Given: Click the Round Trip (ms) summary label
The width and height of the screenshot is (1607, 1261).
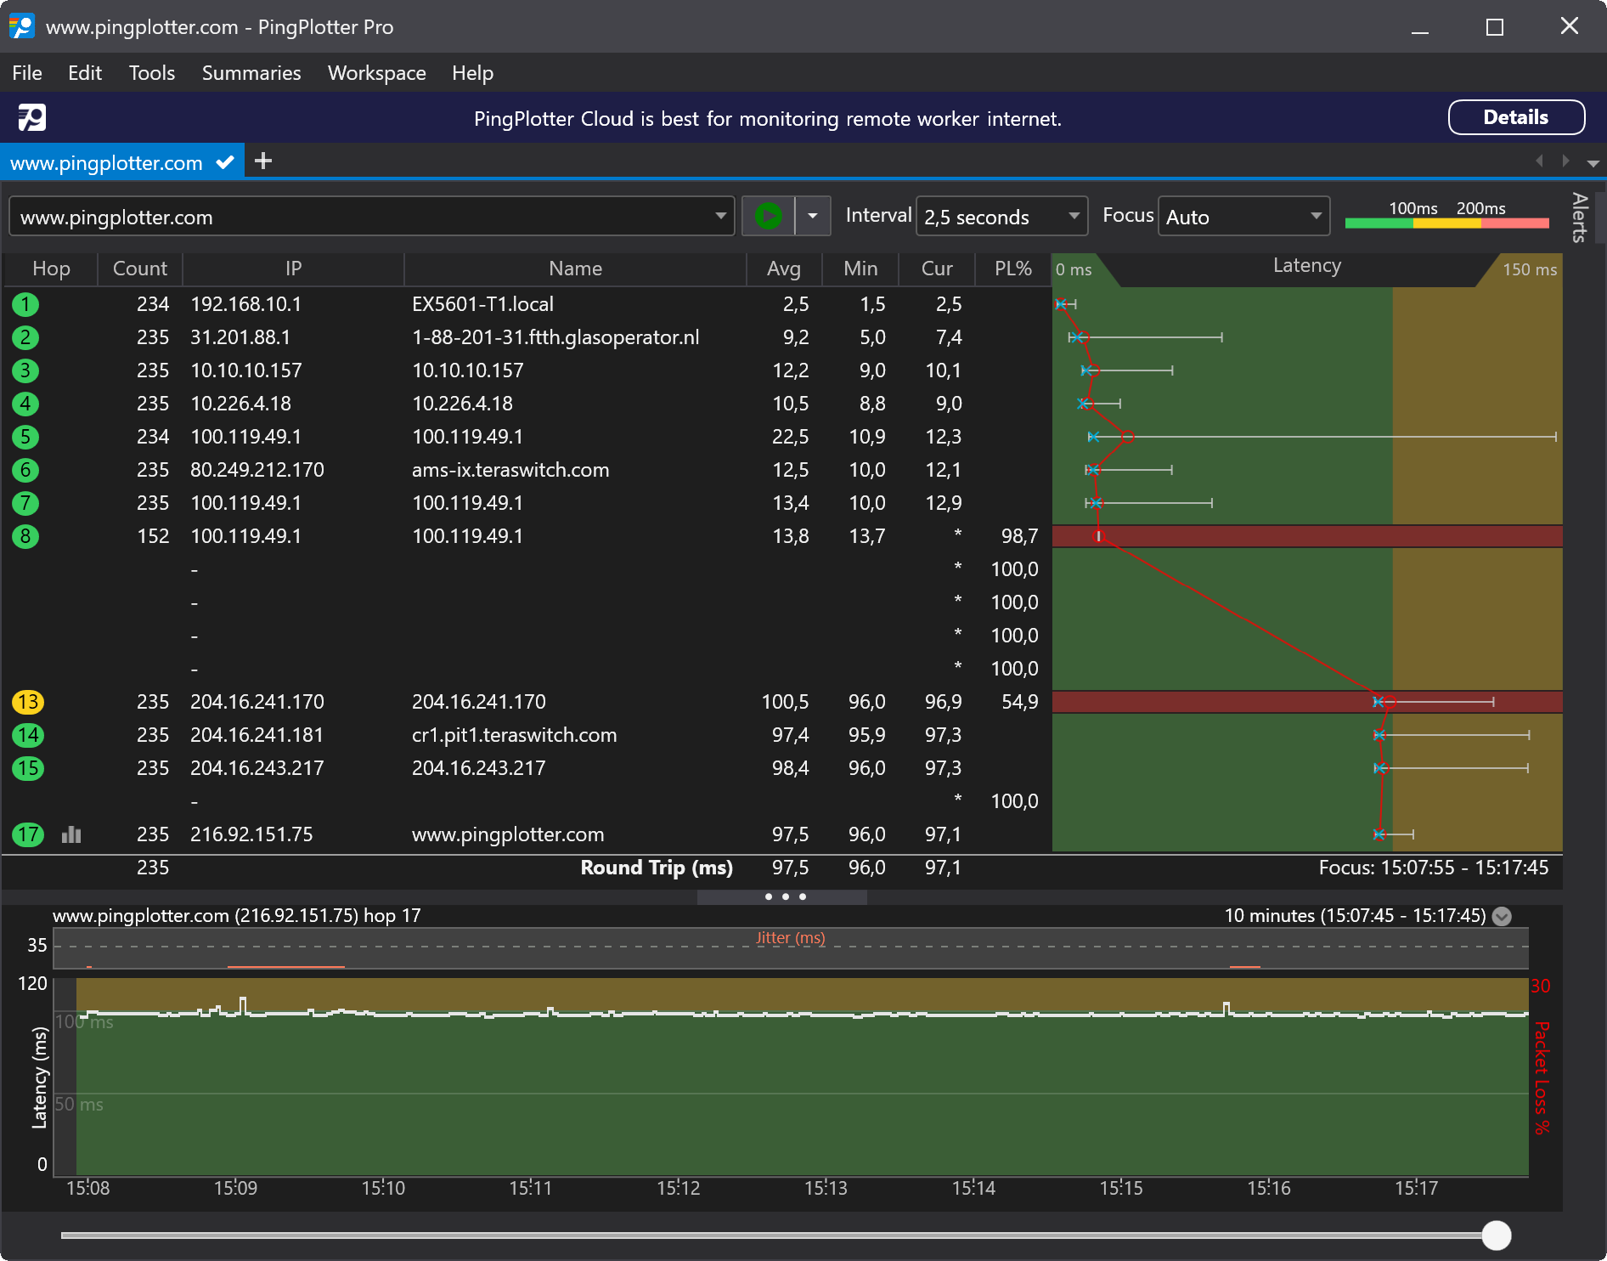Looking at the screenshot, I should point(657,868).
